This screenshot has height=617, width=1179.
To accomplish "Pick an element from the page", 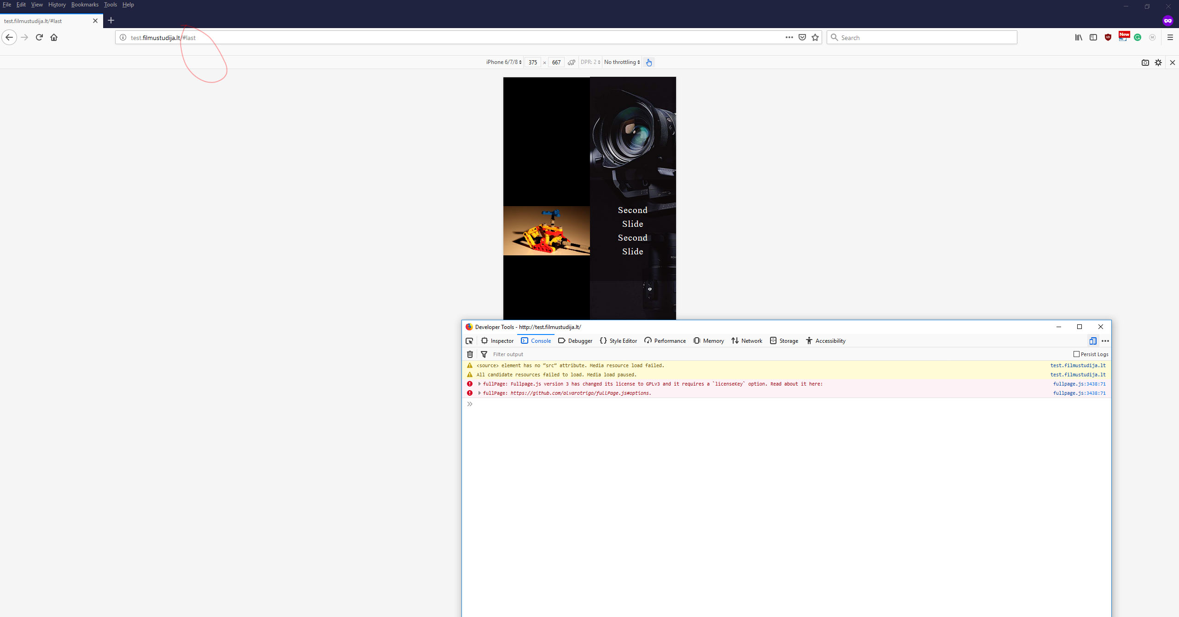I will [x=469, y=341].
